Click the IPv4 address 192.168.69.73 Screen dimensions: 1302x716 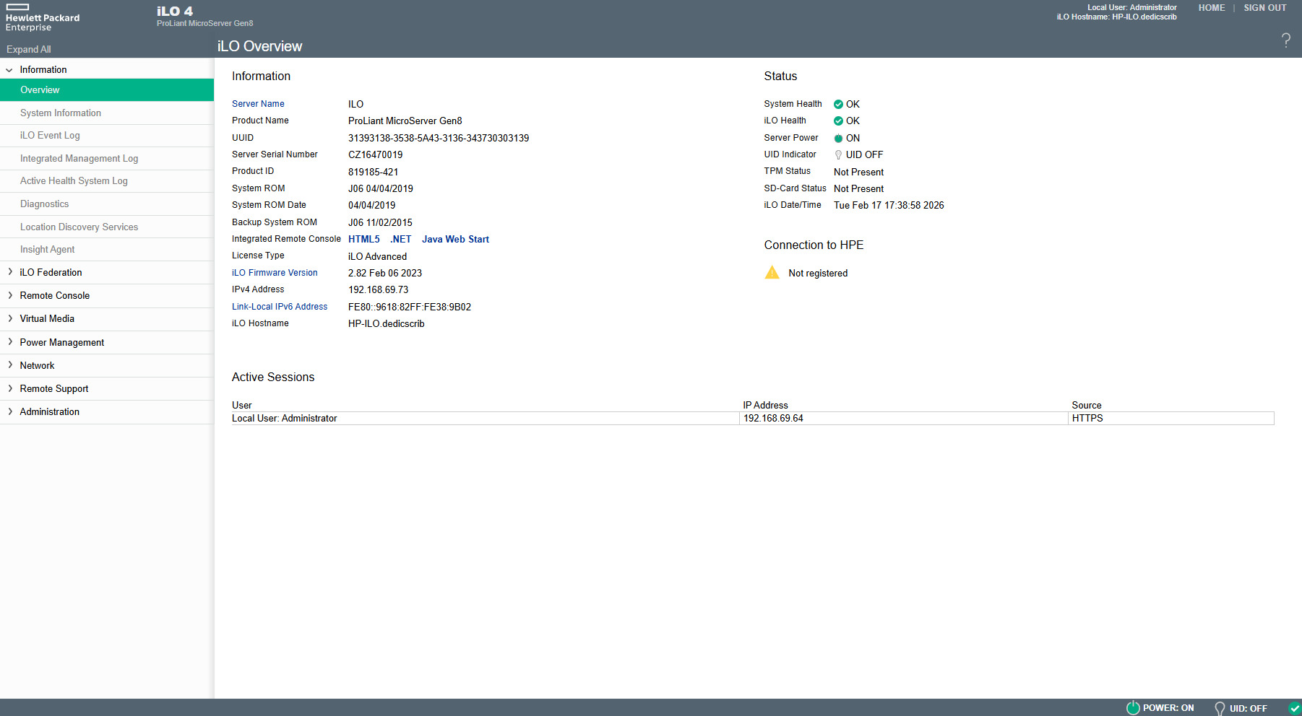click(379, 289)
